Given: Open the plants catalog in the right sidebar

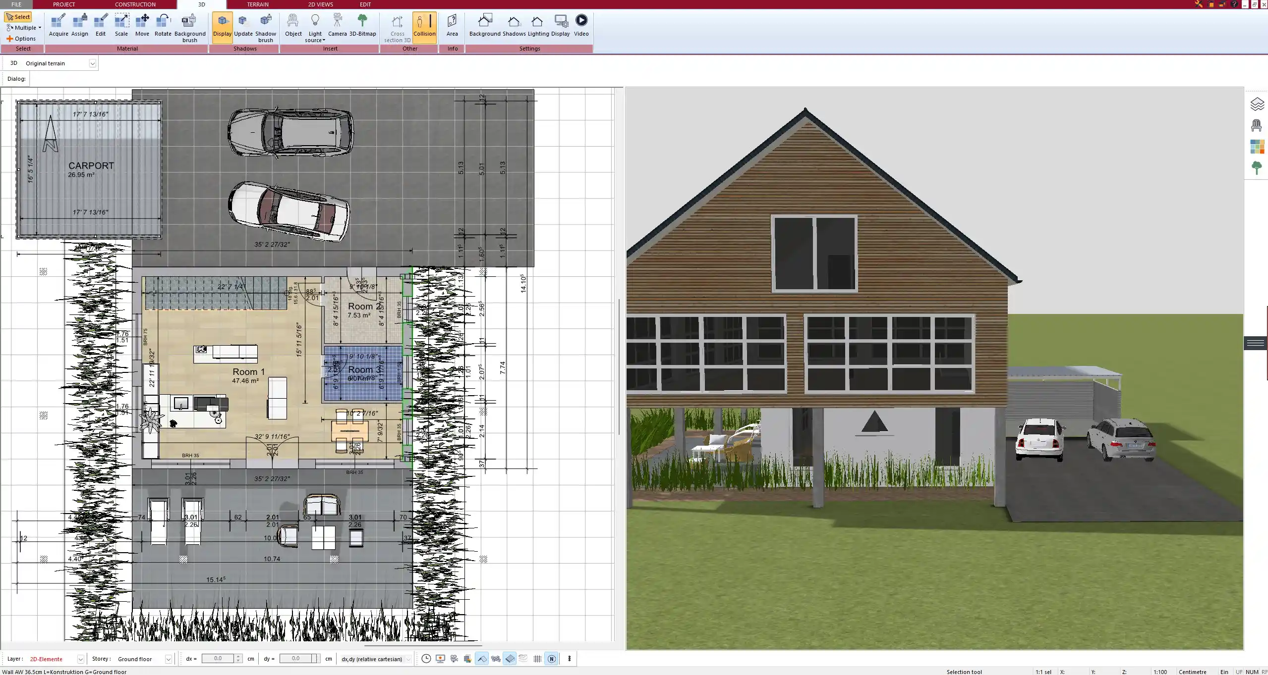Looking at the screenshot, I should tap(1258, 168).
